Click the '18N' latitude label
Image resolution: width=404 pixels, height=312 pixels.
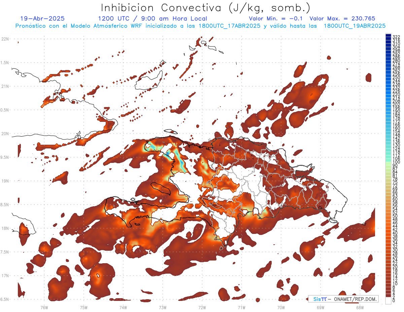[x=5, y=228]
